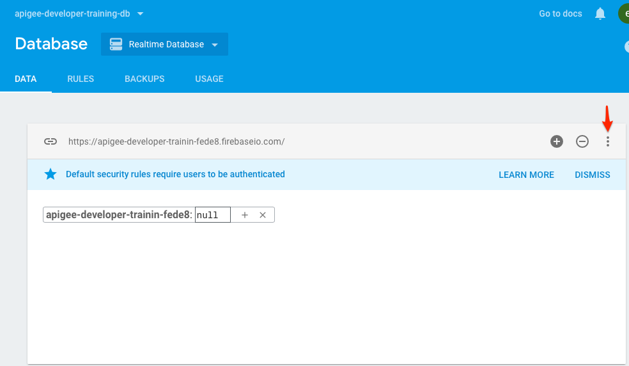The width and height of the screenshot is (629, 366).
Task: Click the blue star security notice icon
Action: [50, 175]
